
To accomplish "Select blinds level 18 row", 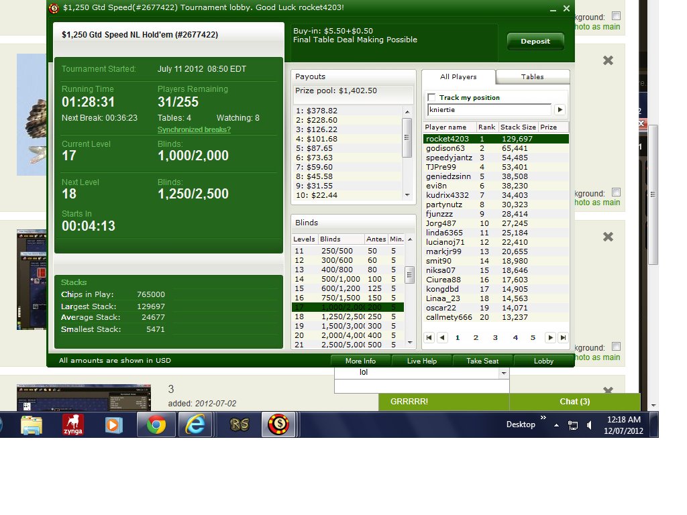I will click(x=348, y=317).
